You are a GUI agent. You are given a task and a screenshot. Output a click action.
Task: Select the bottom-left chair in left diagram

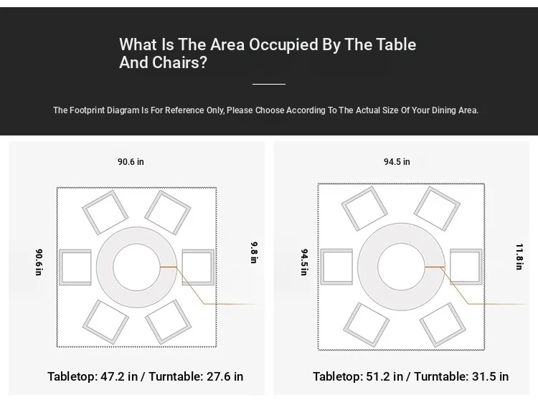105,321
